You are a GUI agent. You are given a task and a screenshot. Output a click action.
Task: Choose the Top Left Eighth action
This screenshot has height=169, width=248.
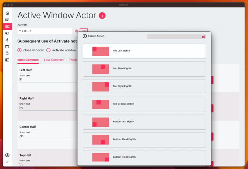[144, 51]
